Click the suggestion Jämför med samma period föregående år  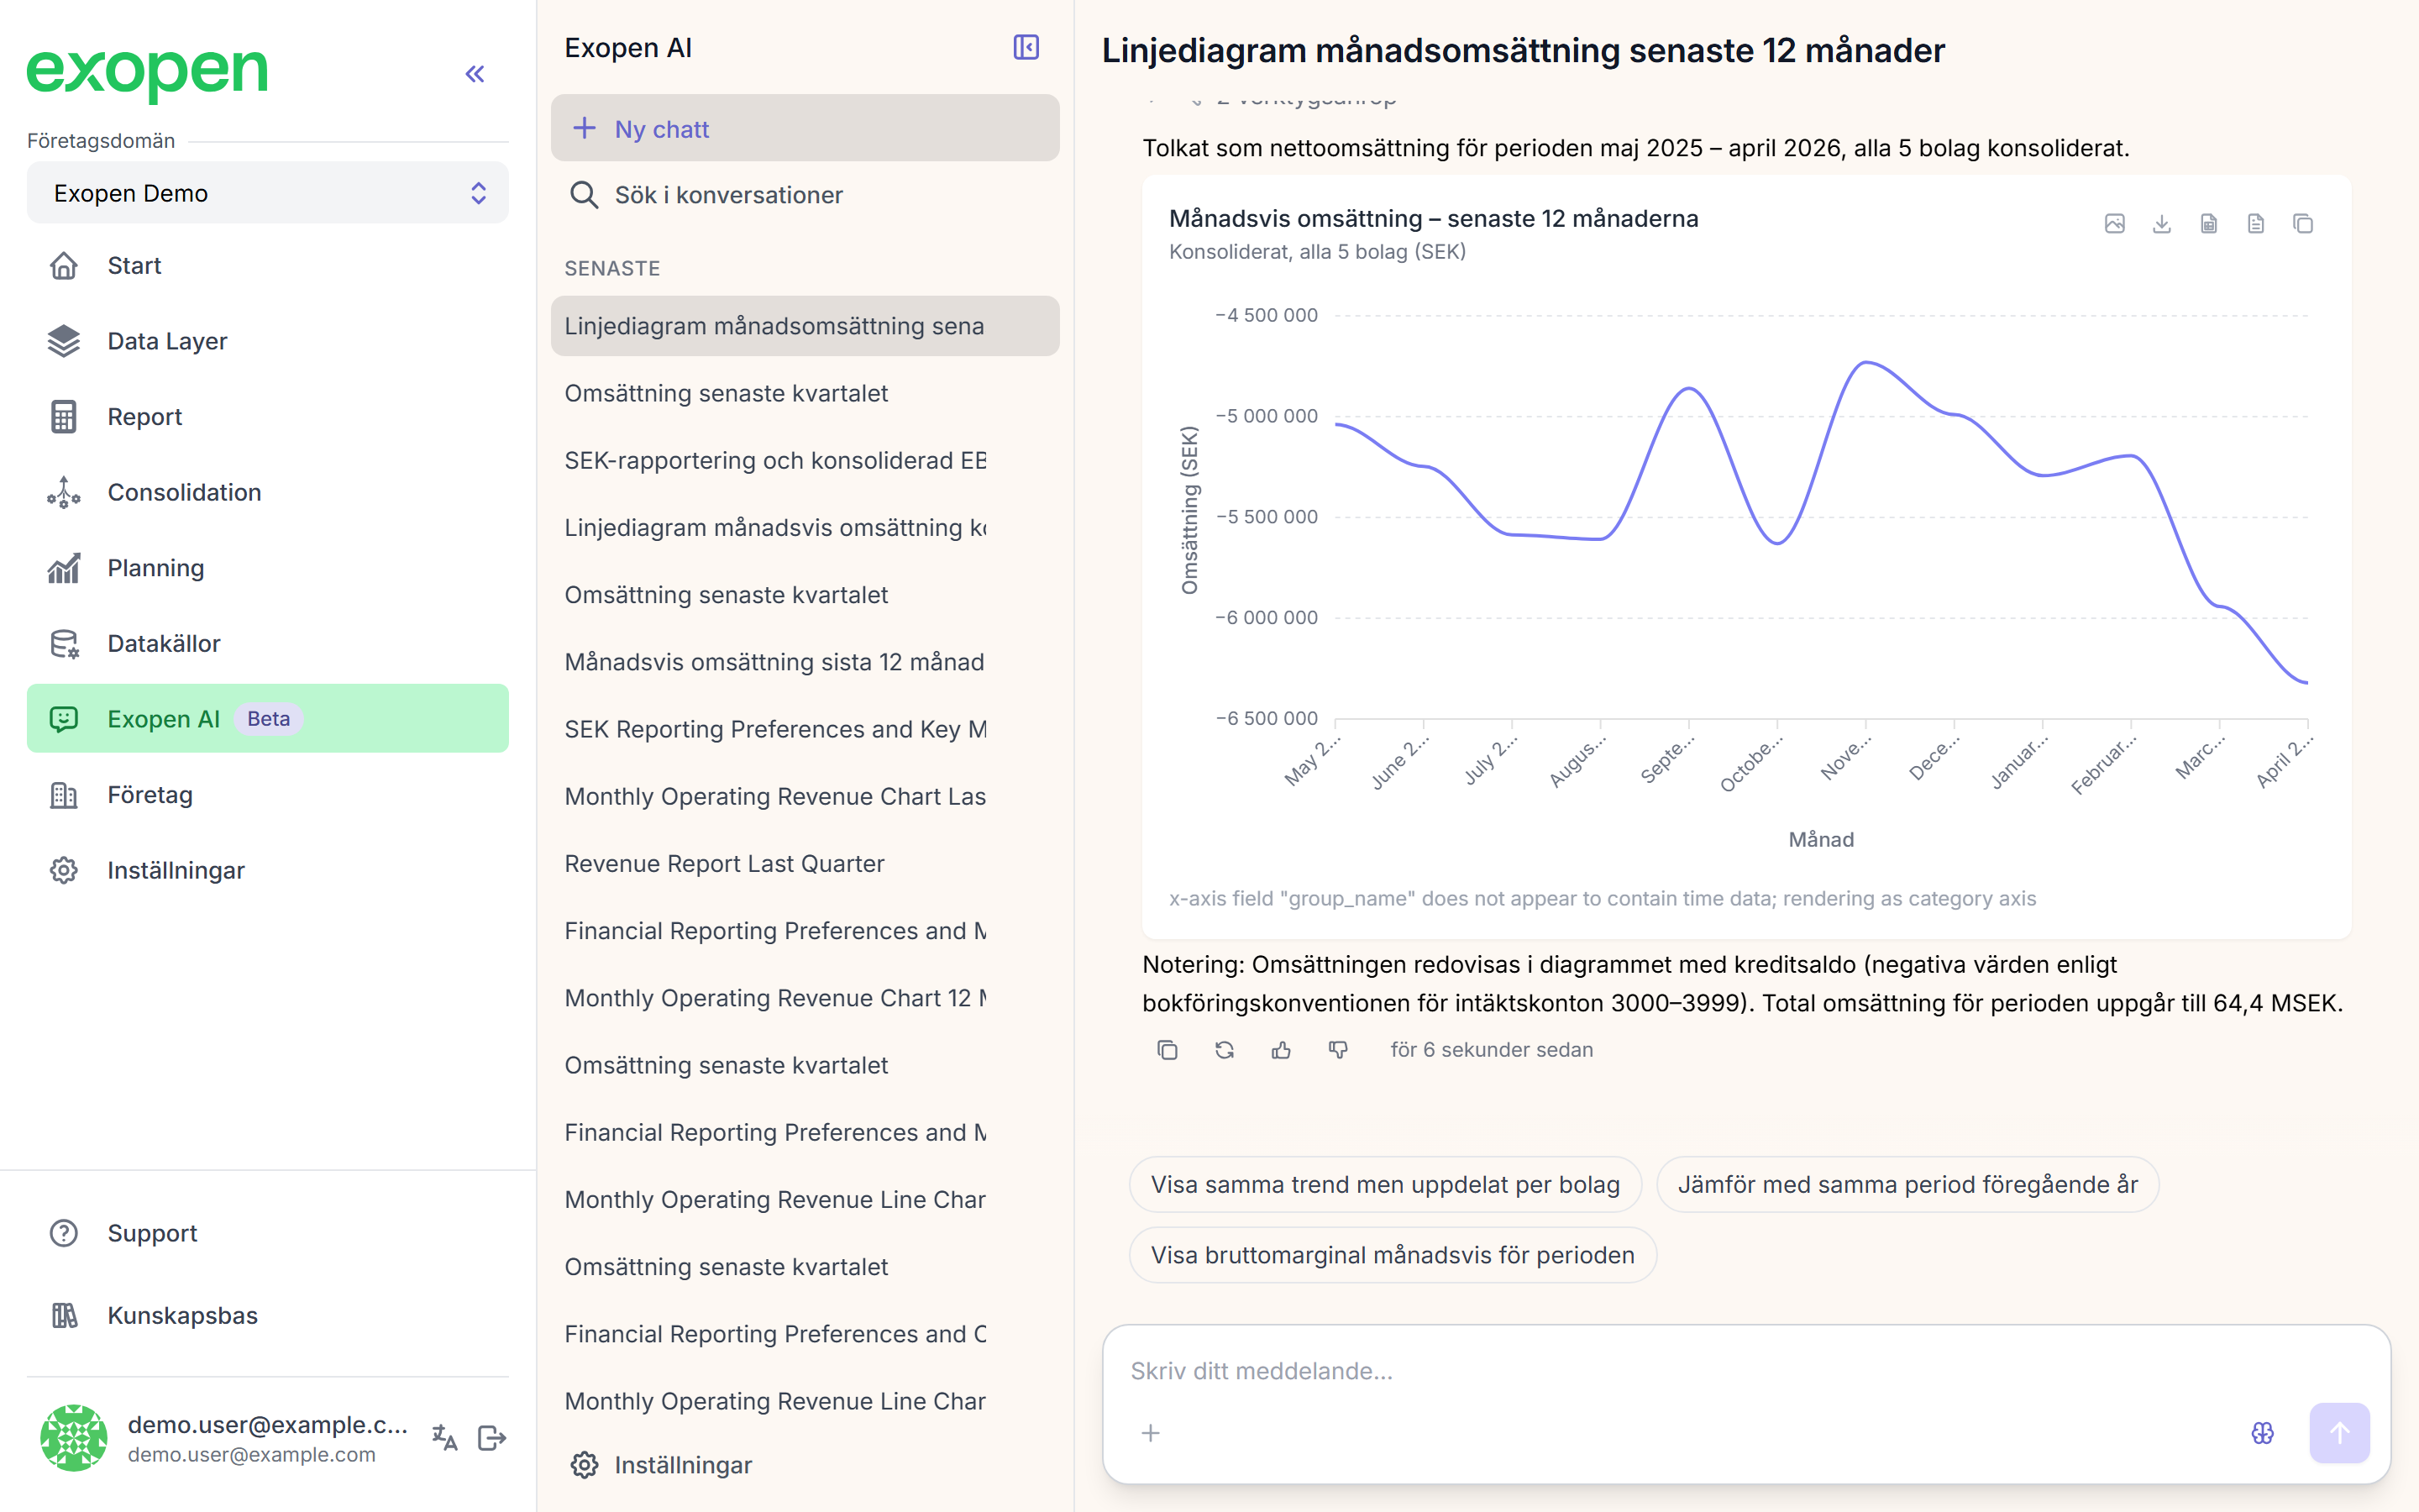tap(1907, 1184)
